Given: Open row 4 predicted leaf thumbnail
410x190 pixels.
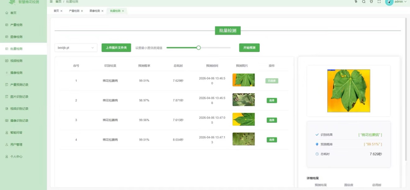Looking at the screenshot, I should (x=243, y=139).
